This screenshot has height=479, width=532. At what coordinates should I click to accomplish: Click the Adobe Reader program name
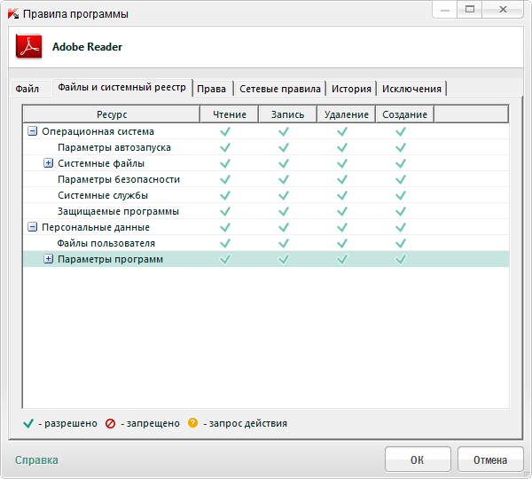click(87, 47)
